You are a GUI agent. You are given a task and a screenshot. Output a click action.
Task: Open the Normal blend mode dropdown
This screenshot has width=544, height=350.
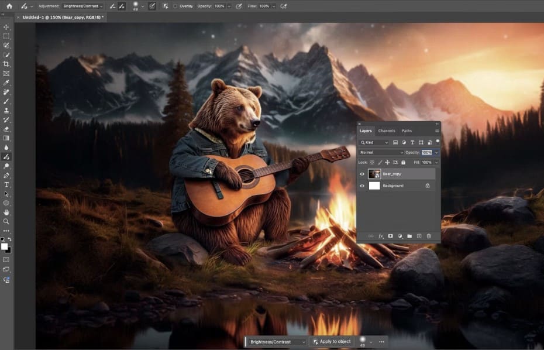(381, 152)
